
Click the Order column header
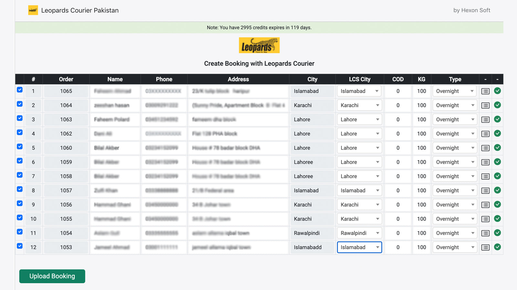point(66,79)
